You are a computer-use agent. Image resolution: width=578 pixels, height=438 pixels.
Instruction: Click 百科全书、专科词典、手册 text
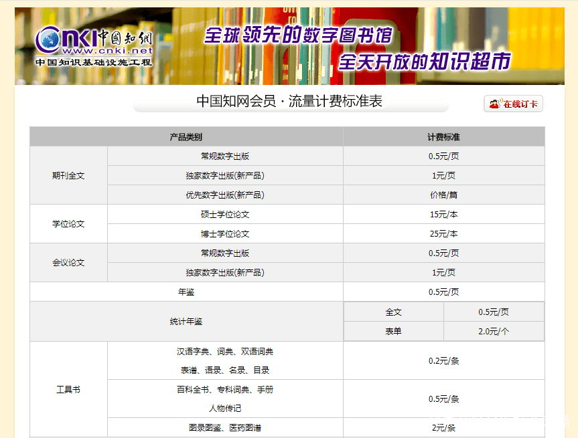point(225,389)
